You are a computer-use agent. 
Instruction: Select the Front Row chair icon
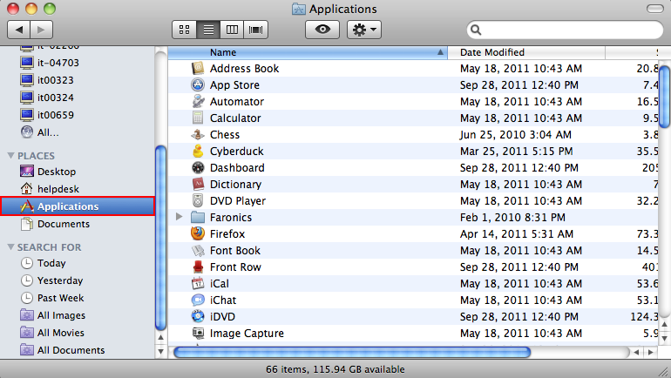pyautogui.click(x=198, y=267)
